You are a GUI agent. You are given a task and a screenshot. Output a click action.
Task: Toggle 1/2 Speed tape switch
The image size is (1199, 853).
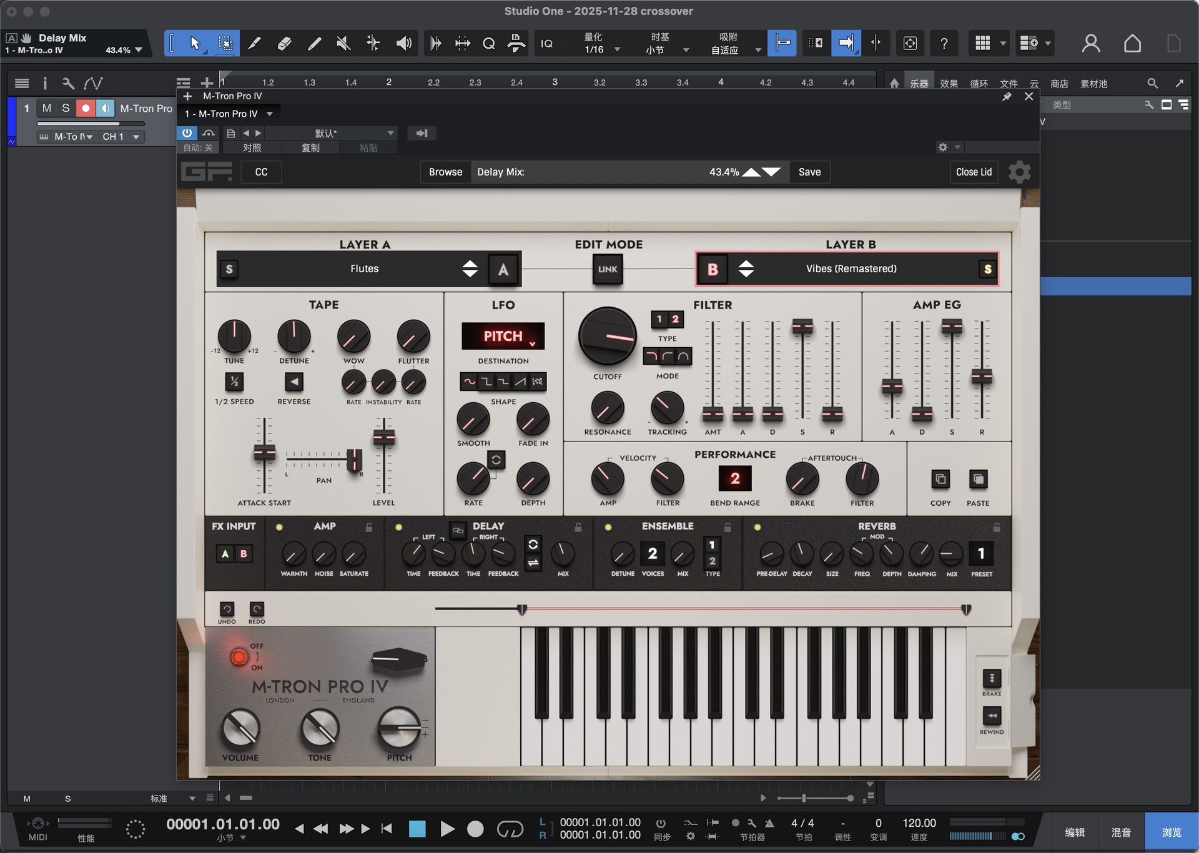234,382
